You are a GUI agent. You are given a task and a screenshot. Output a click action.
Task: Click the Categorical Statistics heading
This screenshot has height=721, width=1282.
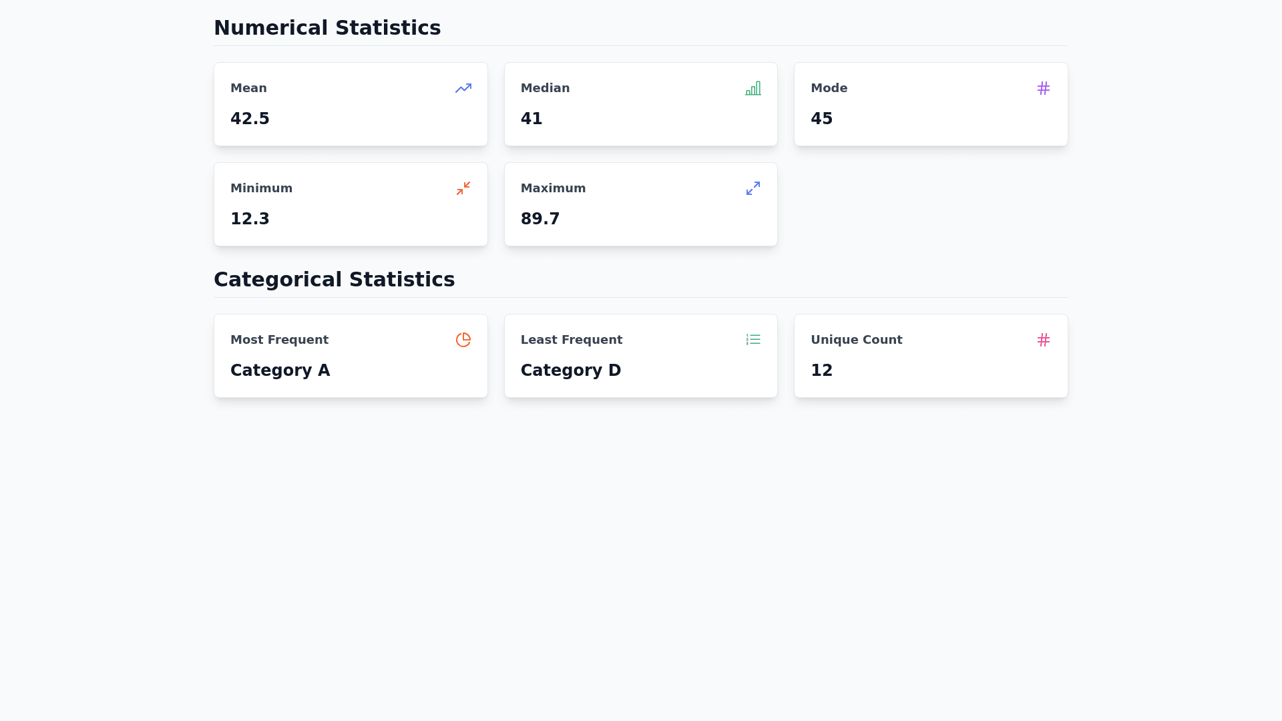(x=334, y=280)
